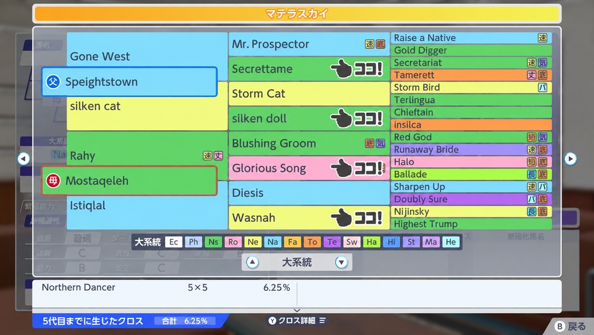Click the down arrow beside 大系統
Screen dimensions: 594x335
(341, 262)
